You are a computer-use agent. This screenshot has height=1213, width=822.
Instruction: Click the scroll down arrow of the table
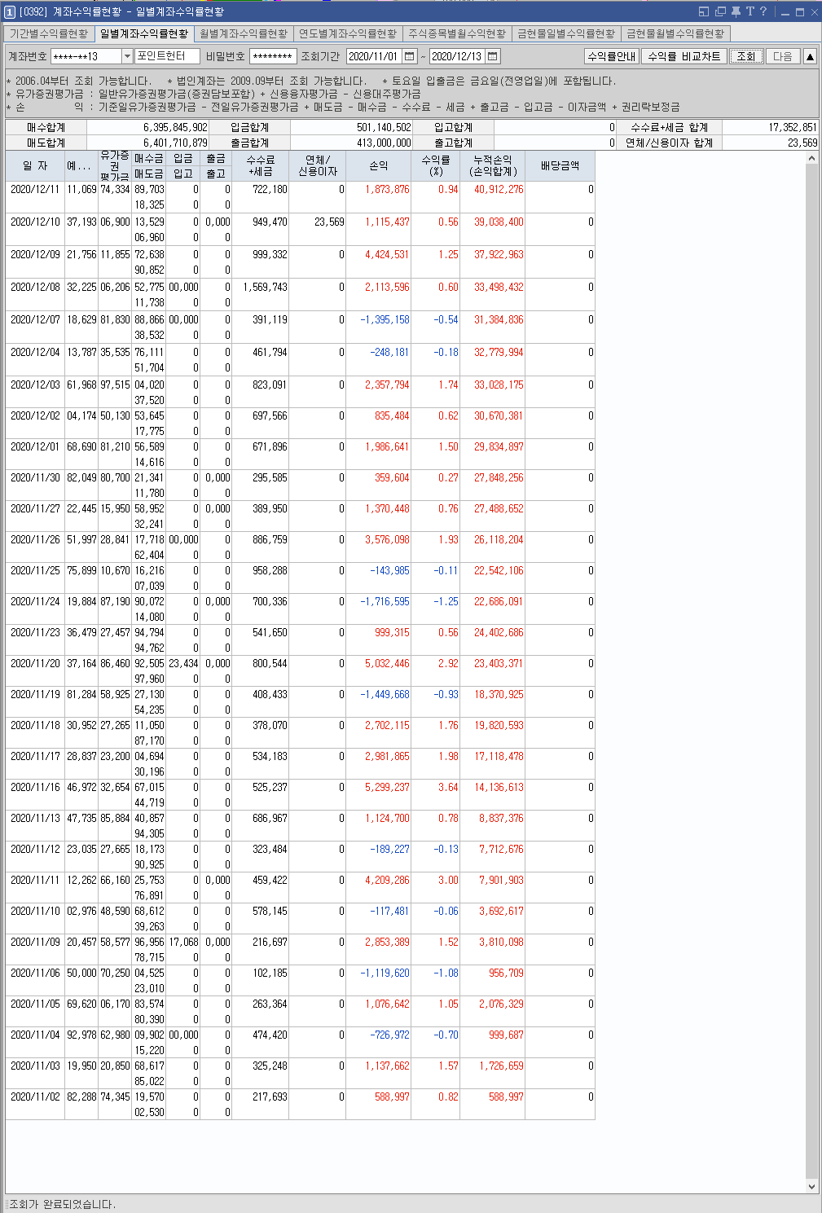811,1186
